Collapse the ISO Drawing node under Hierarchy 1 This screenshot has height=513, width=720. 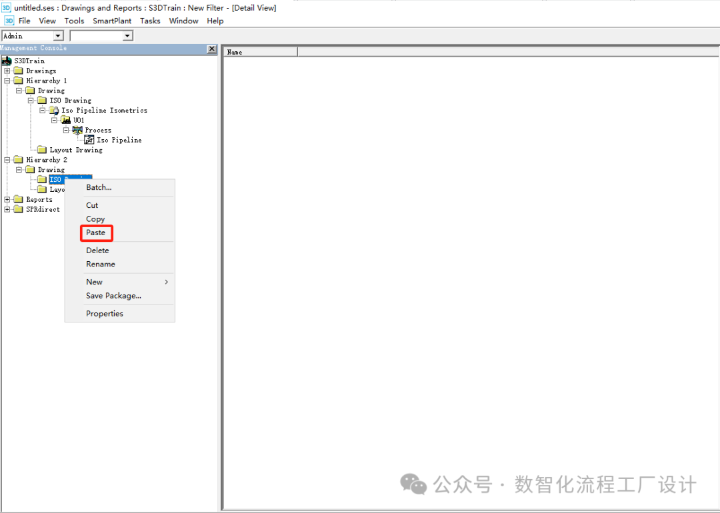click(x=30, y=100)
